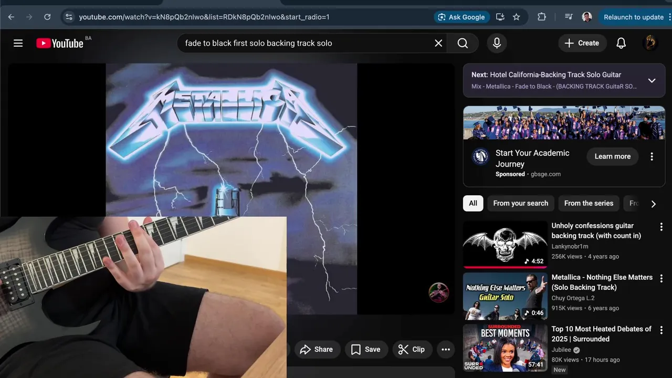Open the more actions ellipsis below video
The width and height of the screenshot is (672, 378).
[446, 350]
